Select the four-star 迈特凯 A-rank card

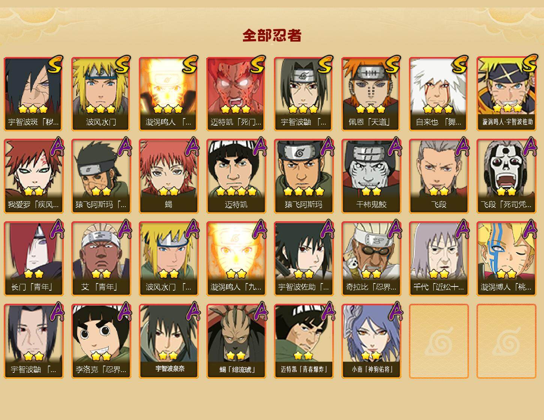pos(236,176)
